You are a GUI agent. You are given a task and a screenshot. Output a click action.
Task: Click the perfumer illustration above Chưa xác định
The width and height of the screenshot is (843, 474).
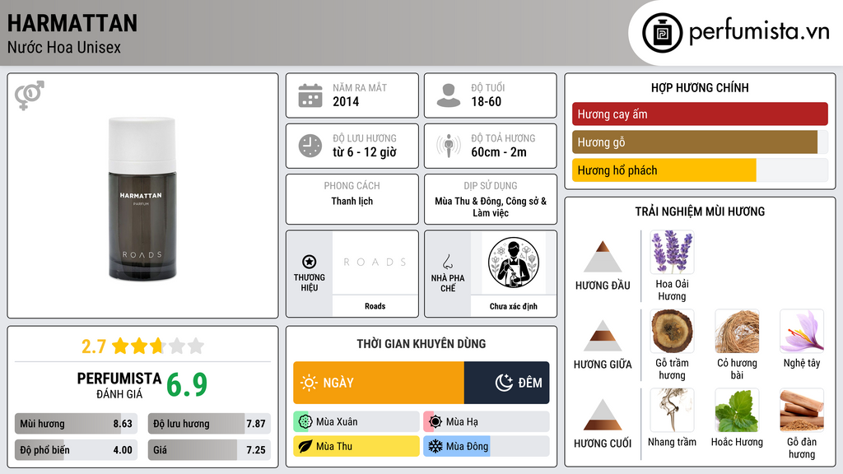pyautogui.click(x=514, y=263)
